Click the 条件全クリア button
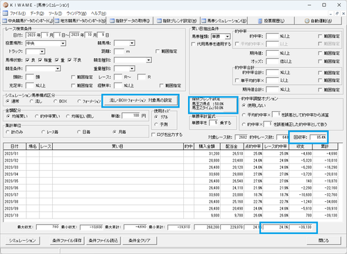The image size is (347, 254). coord(139,241)
